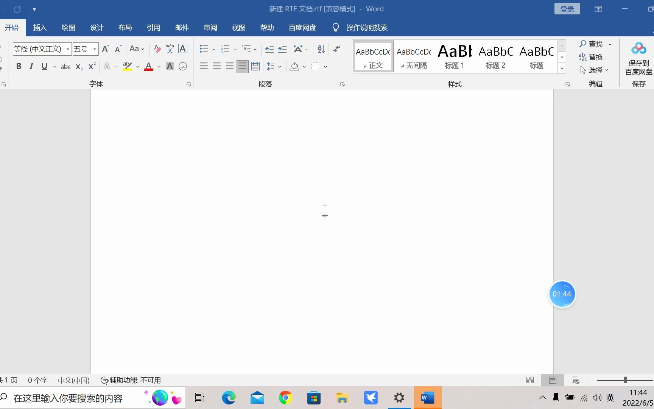The height and width of the screenshot is (409, 654).
Task: Toggle underline formatting
Action: coord(44,66)
